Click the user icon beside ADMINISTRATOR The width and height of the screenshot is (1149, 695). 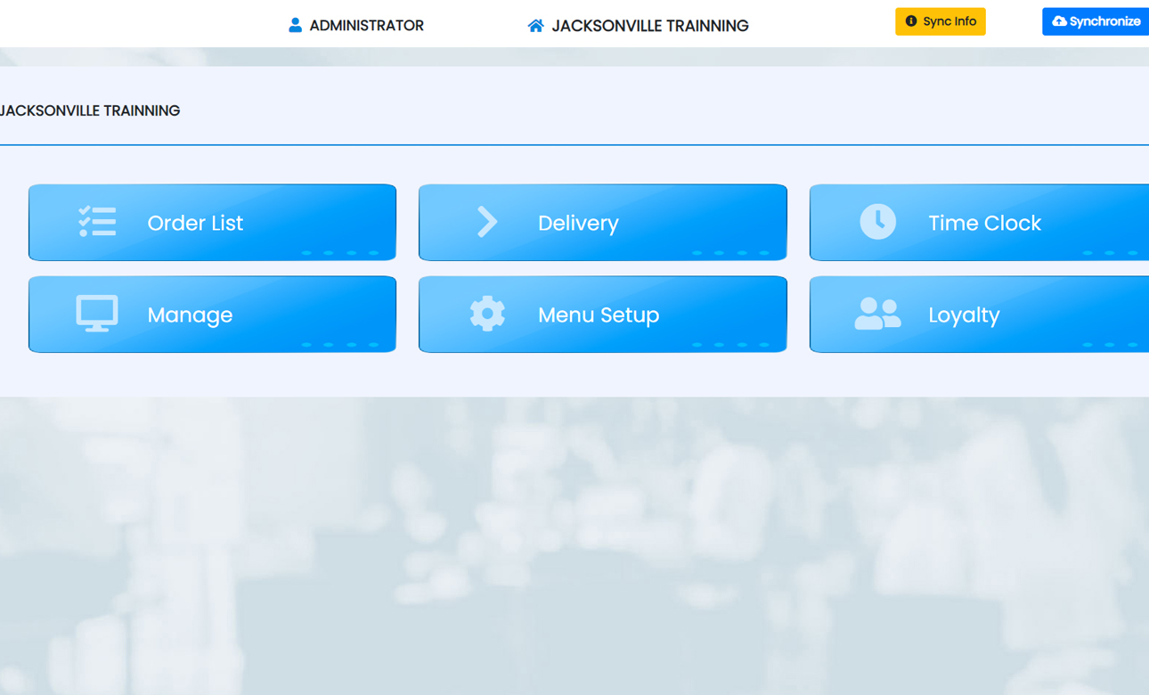coord(295,25)
